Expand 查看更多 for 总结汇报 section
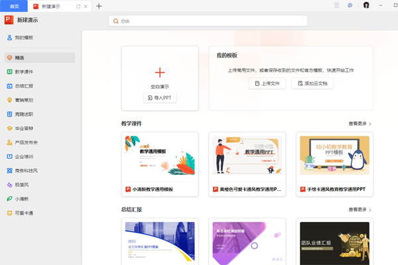 360,210
